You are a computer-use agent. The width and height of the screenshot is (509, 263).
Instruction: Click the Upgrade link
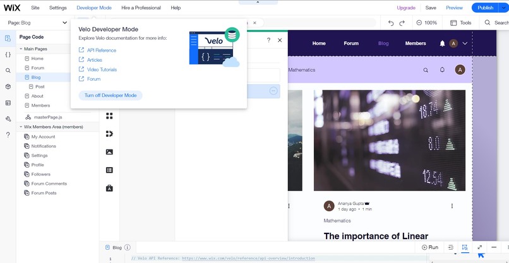[x=406, y=8]
